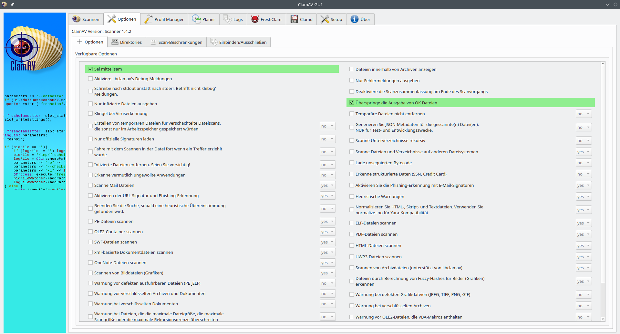Open dropdown for 'Temporäre Dateien nicht entfernen'
This screenshot has width=620, height=334.
[584, 114]
